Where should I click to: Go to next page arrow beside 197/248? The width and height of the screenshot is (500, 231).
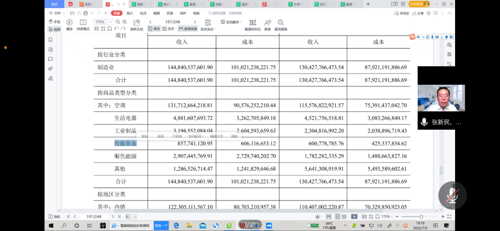(195, 22)
